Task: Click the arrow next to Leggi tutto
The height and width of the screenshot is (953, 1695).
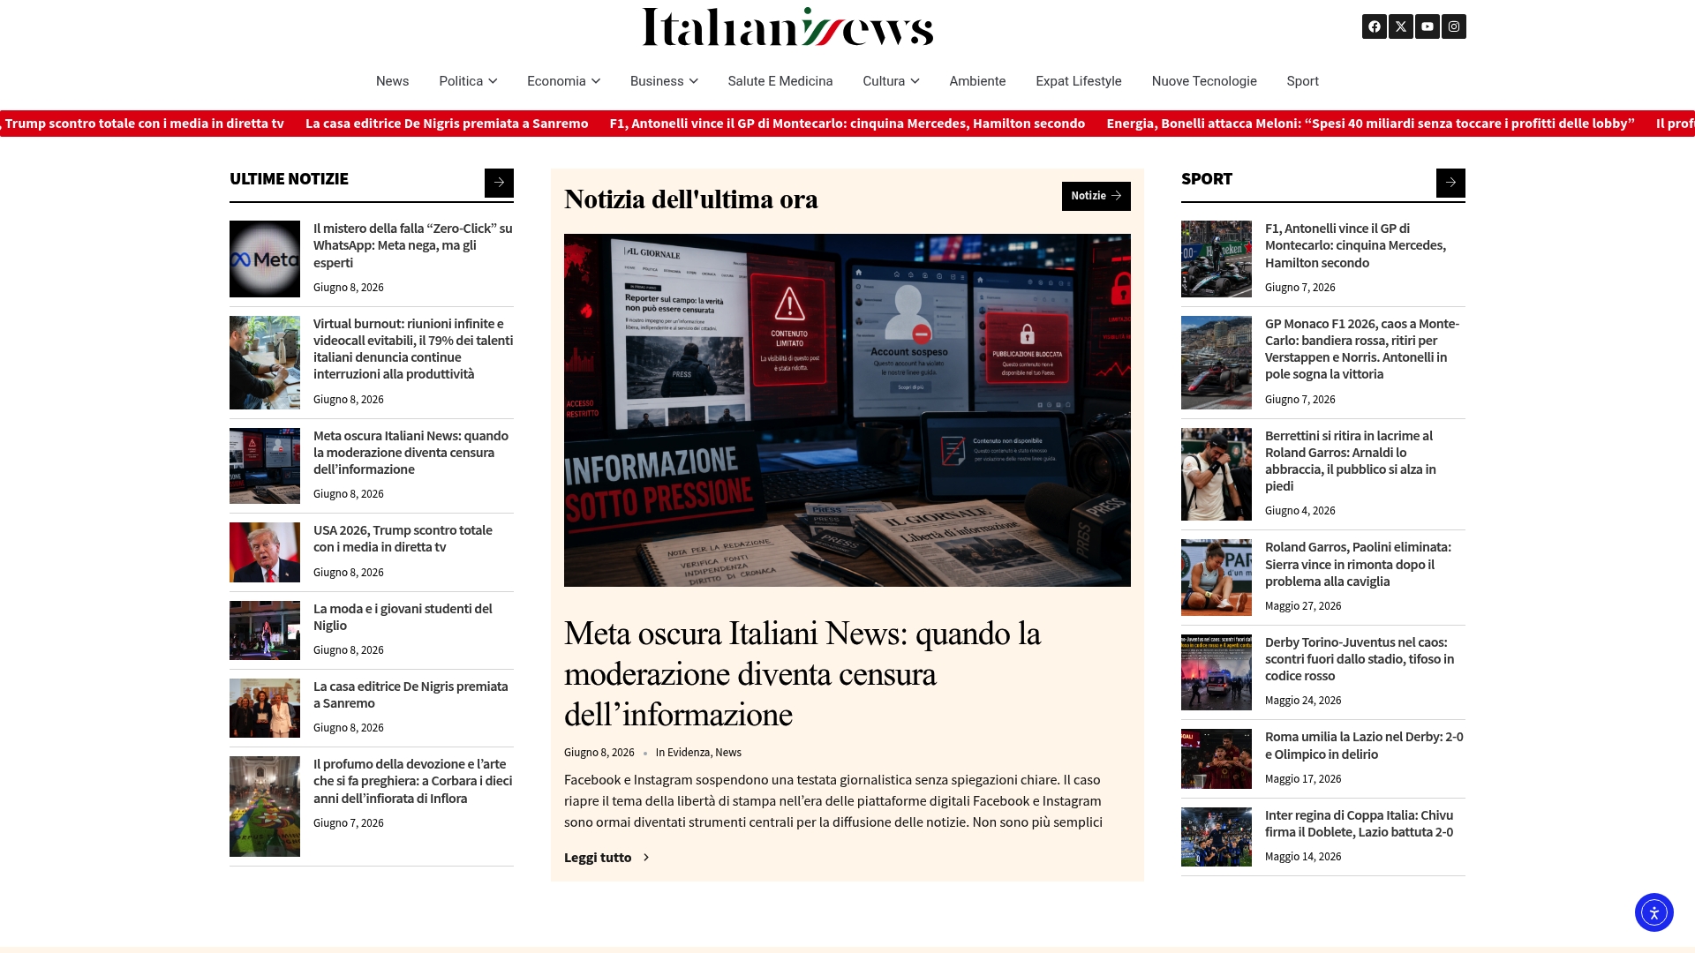Action: point(646,858)
